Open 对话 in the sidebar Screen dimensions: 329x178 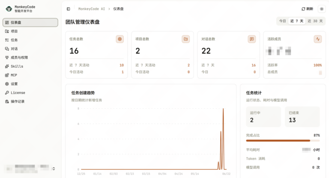point(30,49)
